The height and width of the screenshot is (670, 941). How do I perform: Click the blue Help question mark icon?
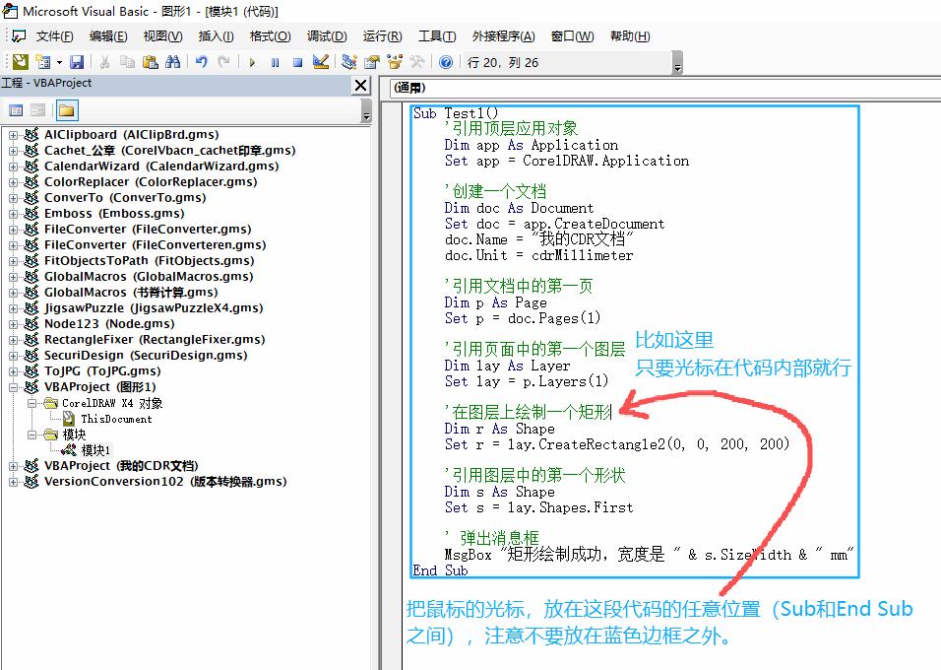pyautogui.click(x=446, y=62)
